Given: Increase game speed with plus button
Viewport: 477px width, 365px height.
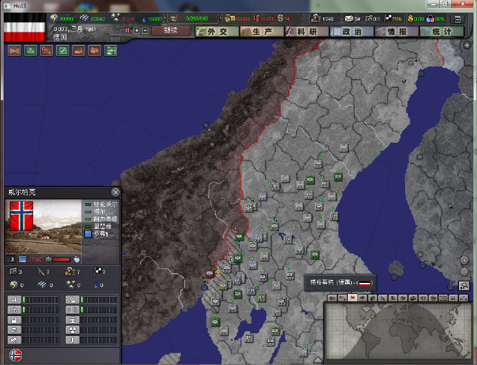Looking at the screenshot, I should tap(137, 30).
